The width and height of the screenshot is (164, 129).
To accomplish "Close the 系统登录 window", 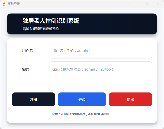I will click(158, 4).
